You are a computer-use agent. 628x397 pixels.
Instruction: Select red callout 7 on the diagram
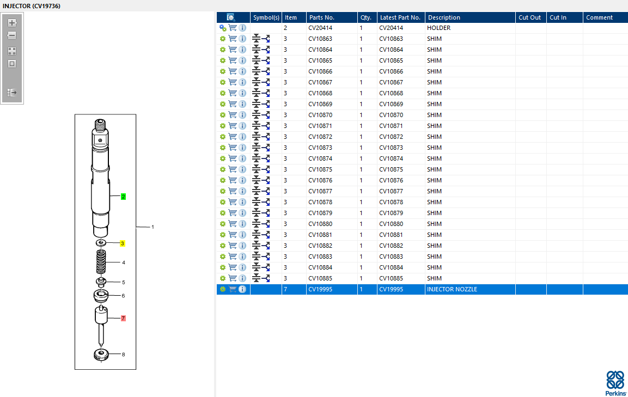tap(123, 318)
